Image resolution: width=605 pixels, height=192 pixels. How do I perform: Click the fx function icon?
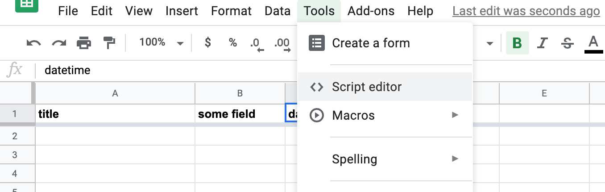[15, 70]
